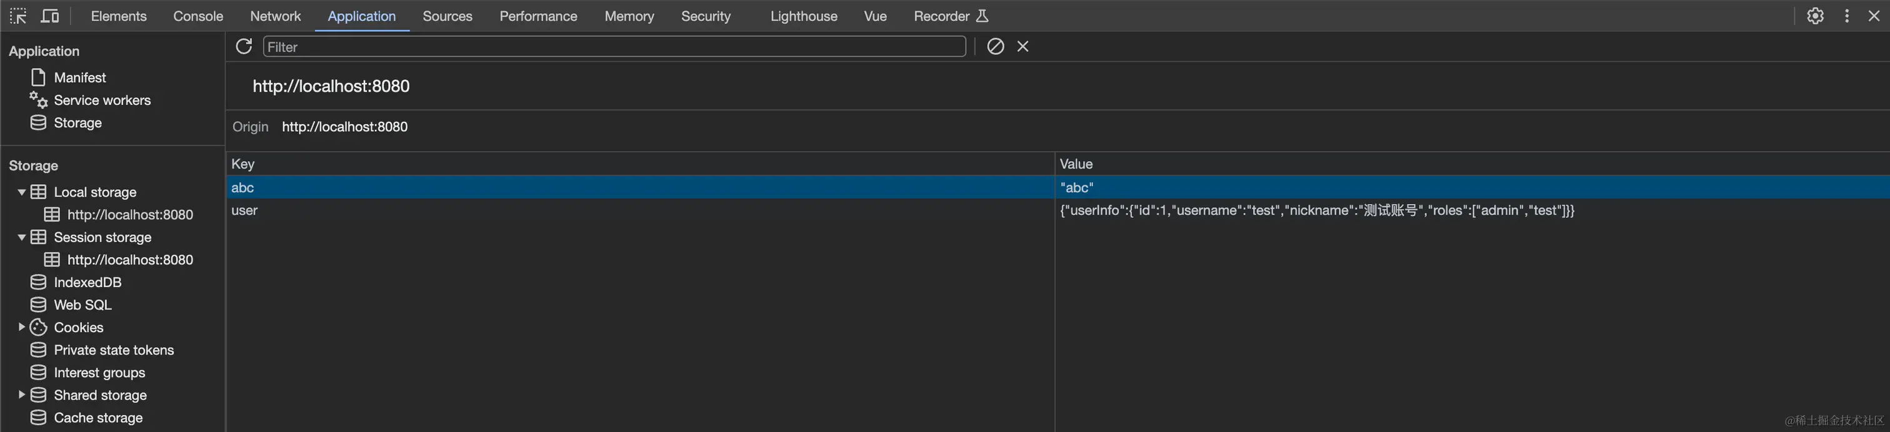The height and width of the screenshot is (432, 1890).
Task: Toggle the device toolbar icon
Action: click(50, 16)
